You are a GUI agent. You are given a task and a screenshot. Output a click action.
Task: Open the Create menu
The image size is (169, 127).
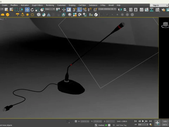click(5, 5)
